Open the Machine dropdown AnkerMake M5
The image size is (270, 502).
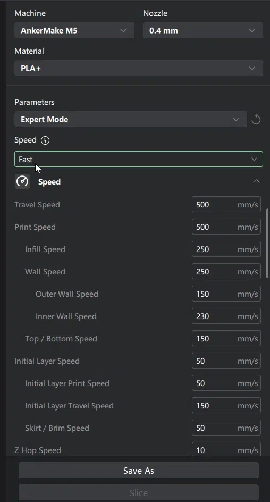tap(74, 30)
